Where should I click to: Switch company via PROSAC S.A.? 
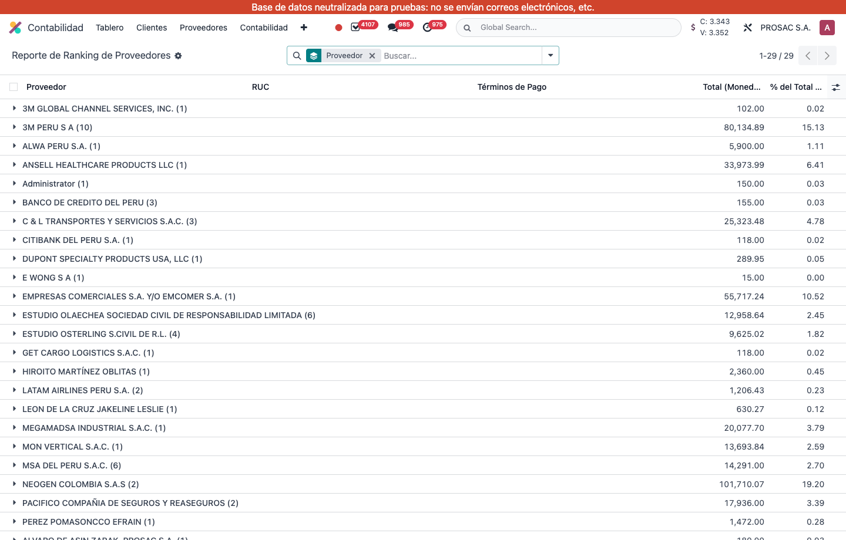pos(785,28)
